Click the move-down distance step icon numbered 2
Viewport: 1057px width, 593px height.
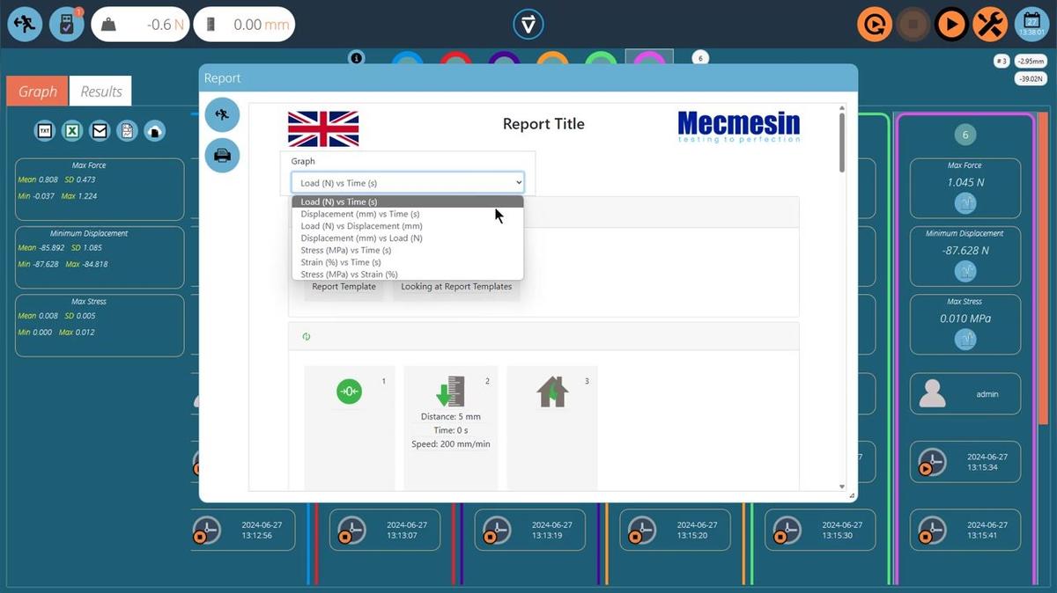tap(450, 392)
